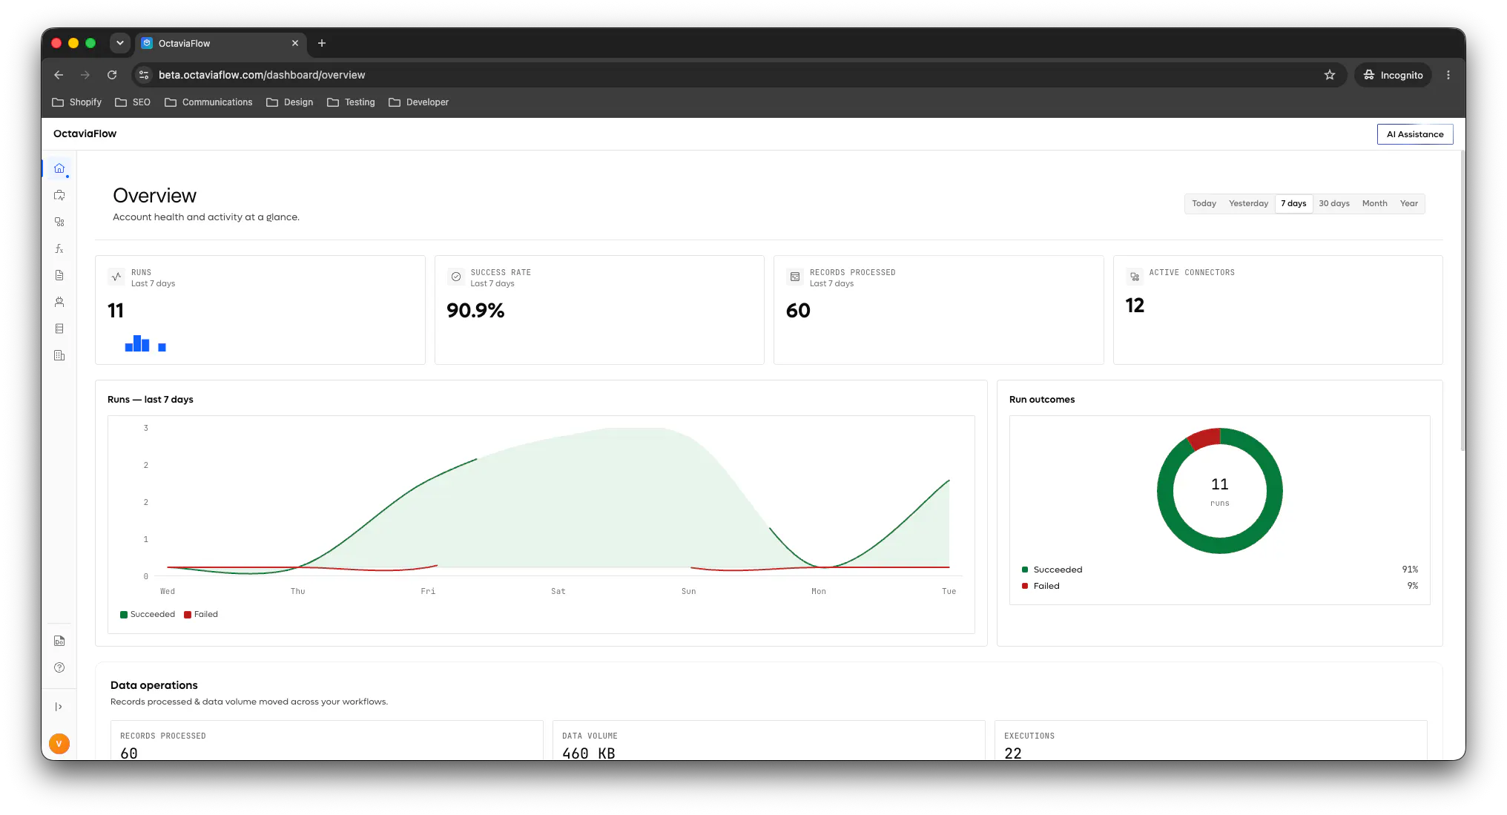Screen dimensions: 1507x815
Task: Open the table rows icon in sidebar
Action: [59, 329]
